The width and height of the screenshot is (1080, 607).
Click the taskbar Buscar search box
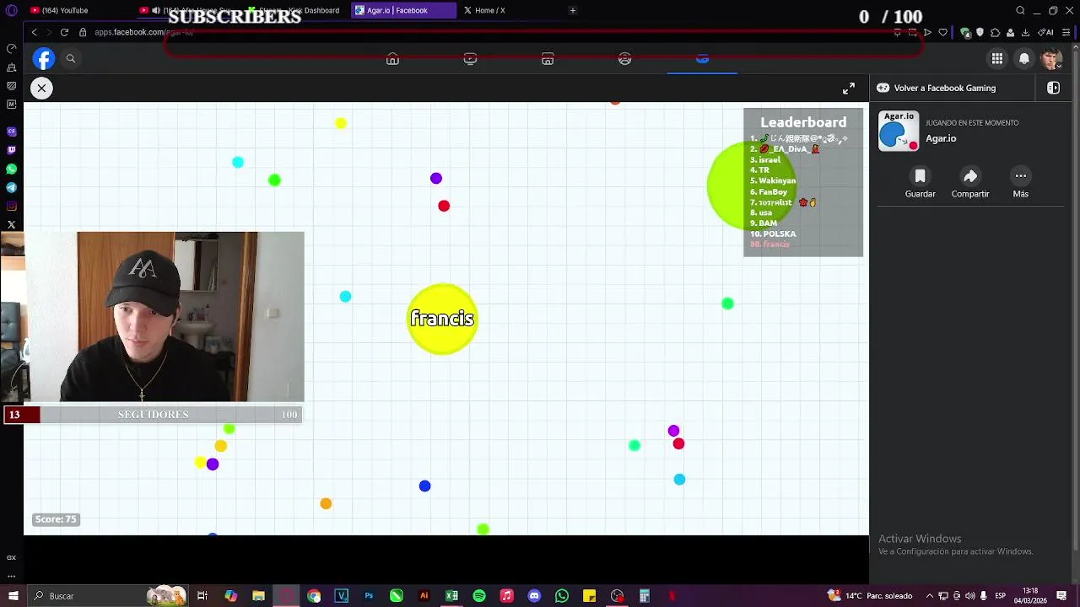click(108, 596)
